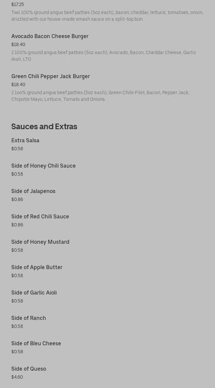Viewport: 215px width, 388px height.
Task: Open Side of Red Chili Sauce
Action: [40, 216]
